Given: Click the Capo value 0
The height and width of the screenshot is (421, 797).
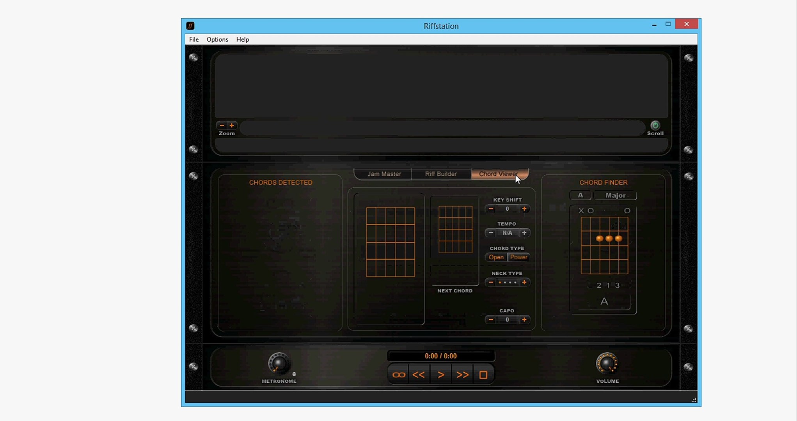Looking at the screenshot, I should 507,320.
